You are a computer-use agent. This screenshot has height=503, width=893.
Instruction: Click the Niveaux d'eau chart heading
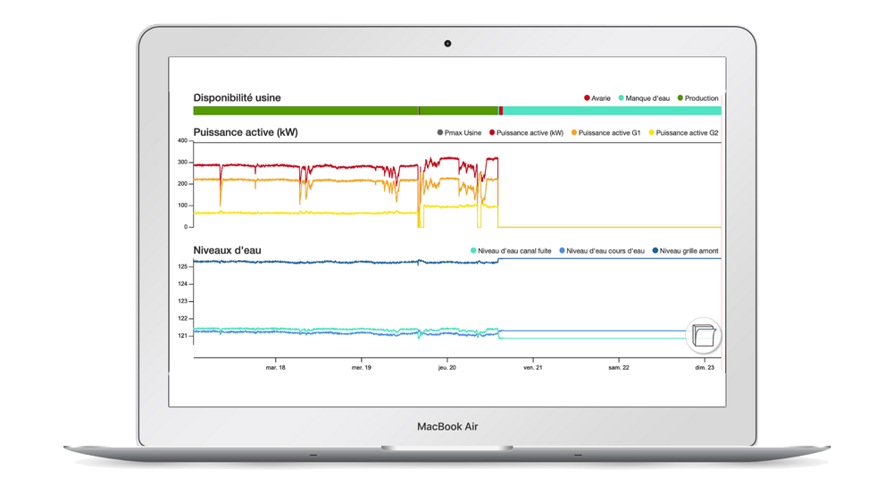tap(227, 250)
